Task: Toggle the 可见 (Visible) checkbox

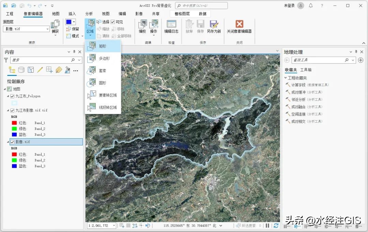Action: (113, 21)
